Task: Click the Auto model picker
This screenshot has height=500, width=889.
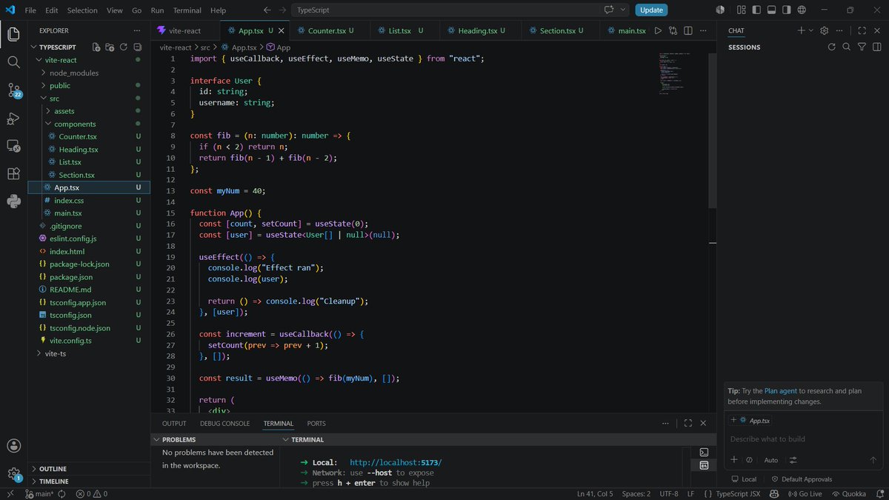Action: pyautogui.click(x=771, y=460)
